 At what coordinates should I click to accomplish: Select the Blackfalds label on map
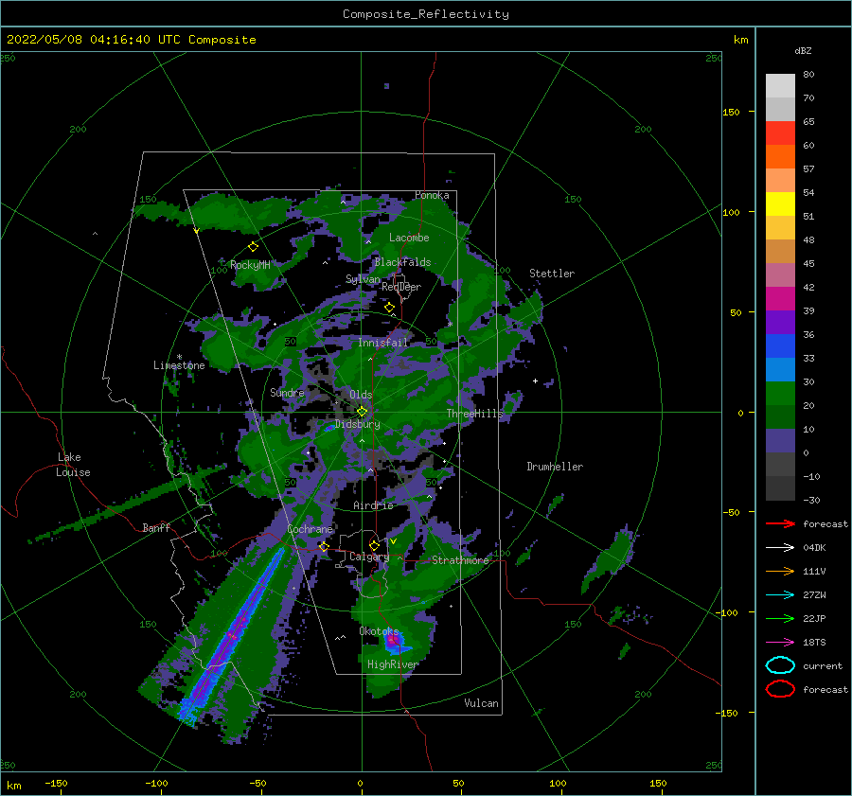(x=402, y=262)
